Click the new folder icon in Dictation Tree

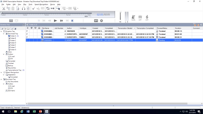2,28
